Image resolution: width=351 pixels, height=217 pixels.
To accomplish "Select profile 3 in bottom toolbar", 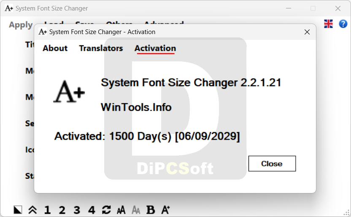I will pos(77,210).
